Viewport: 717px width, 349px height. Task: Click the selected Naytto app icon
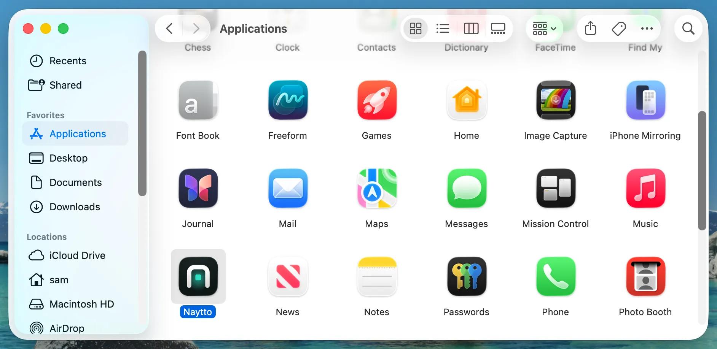[x=198, y=276]
